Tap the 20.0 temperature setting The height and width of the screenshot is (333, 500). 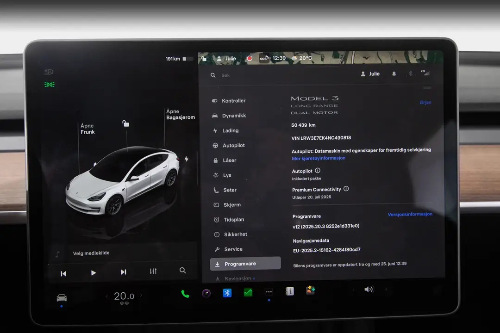pyautogui.click(x=124, y=296)
